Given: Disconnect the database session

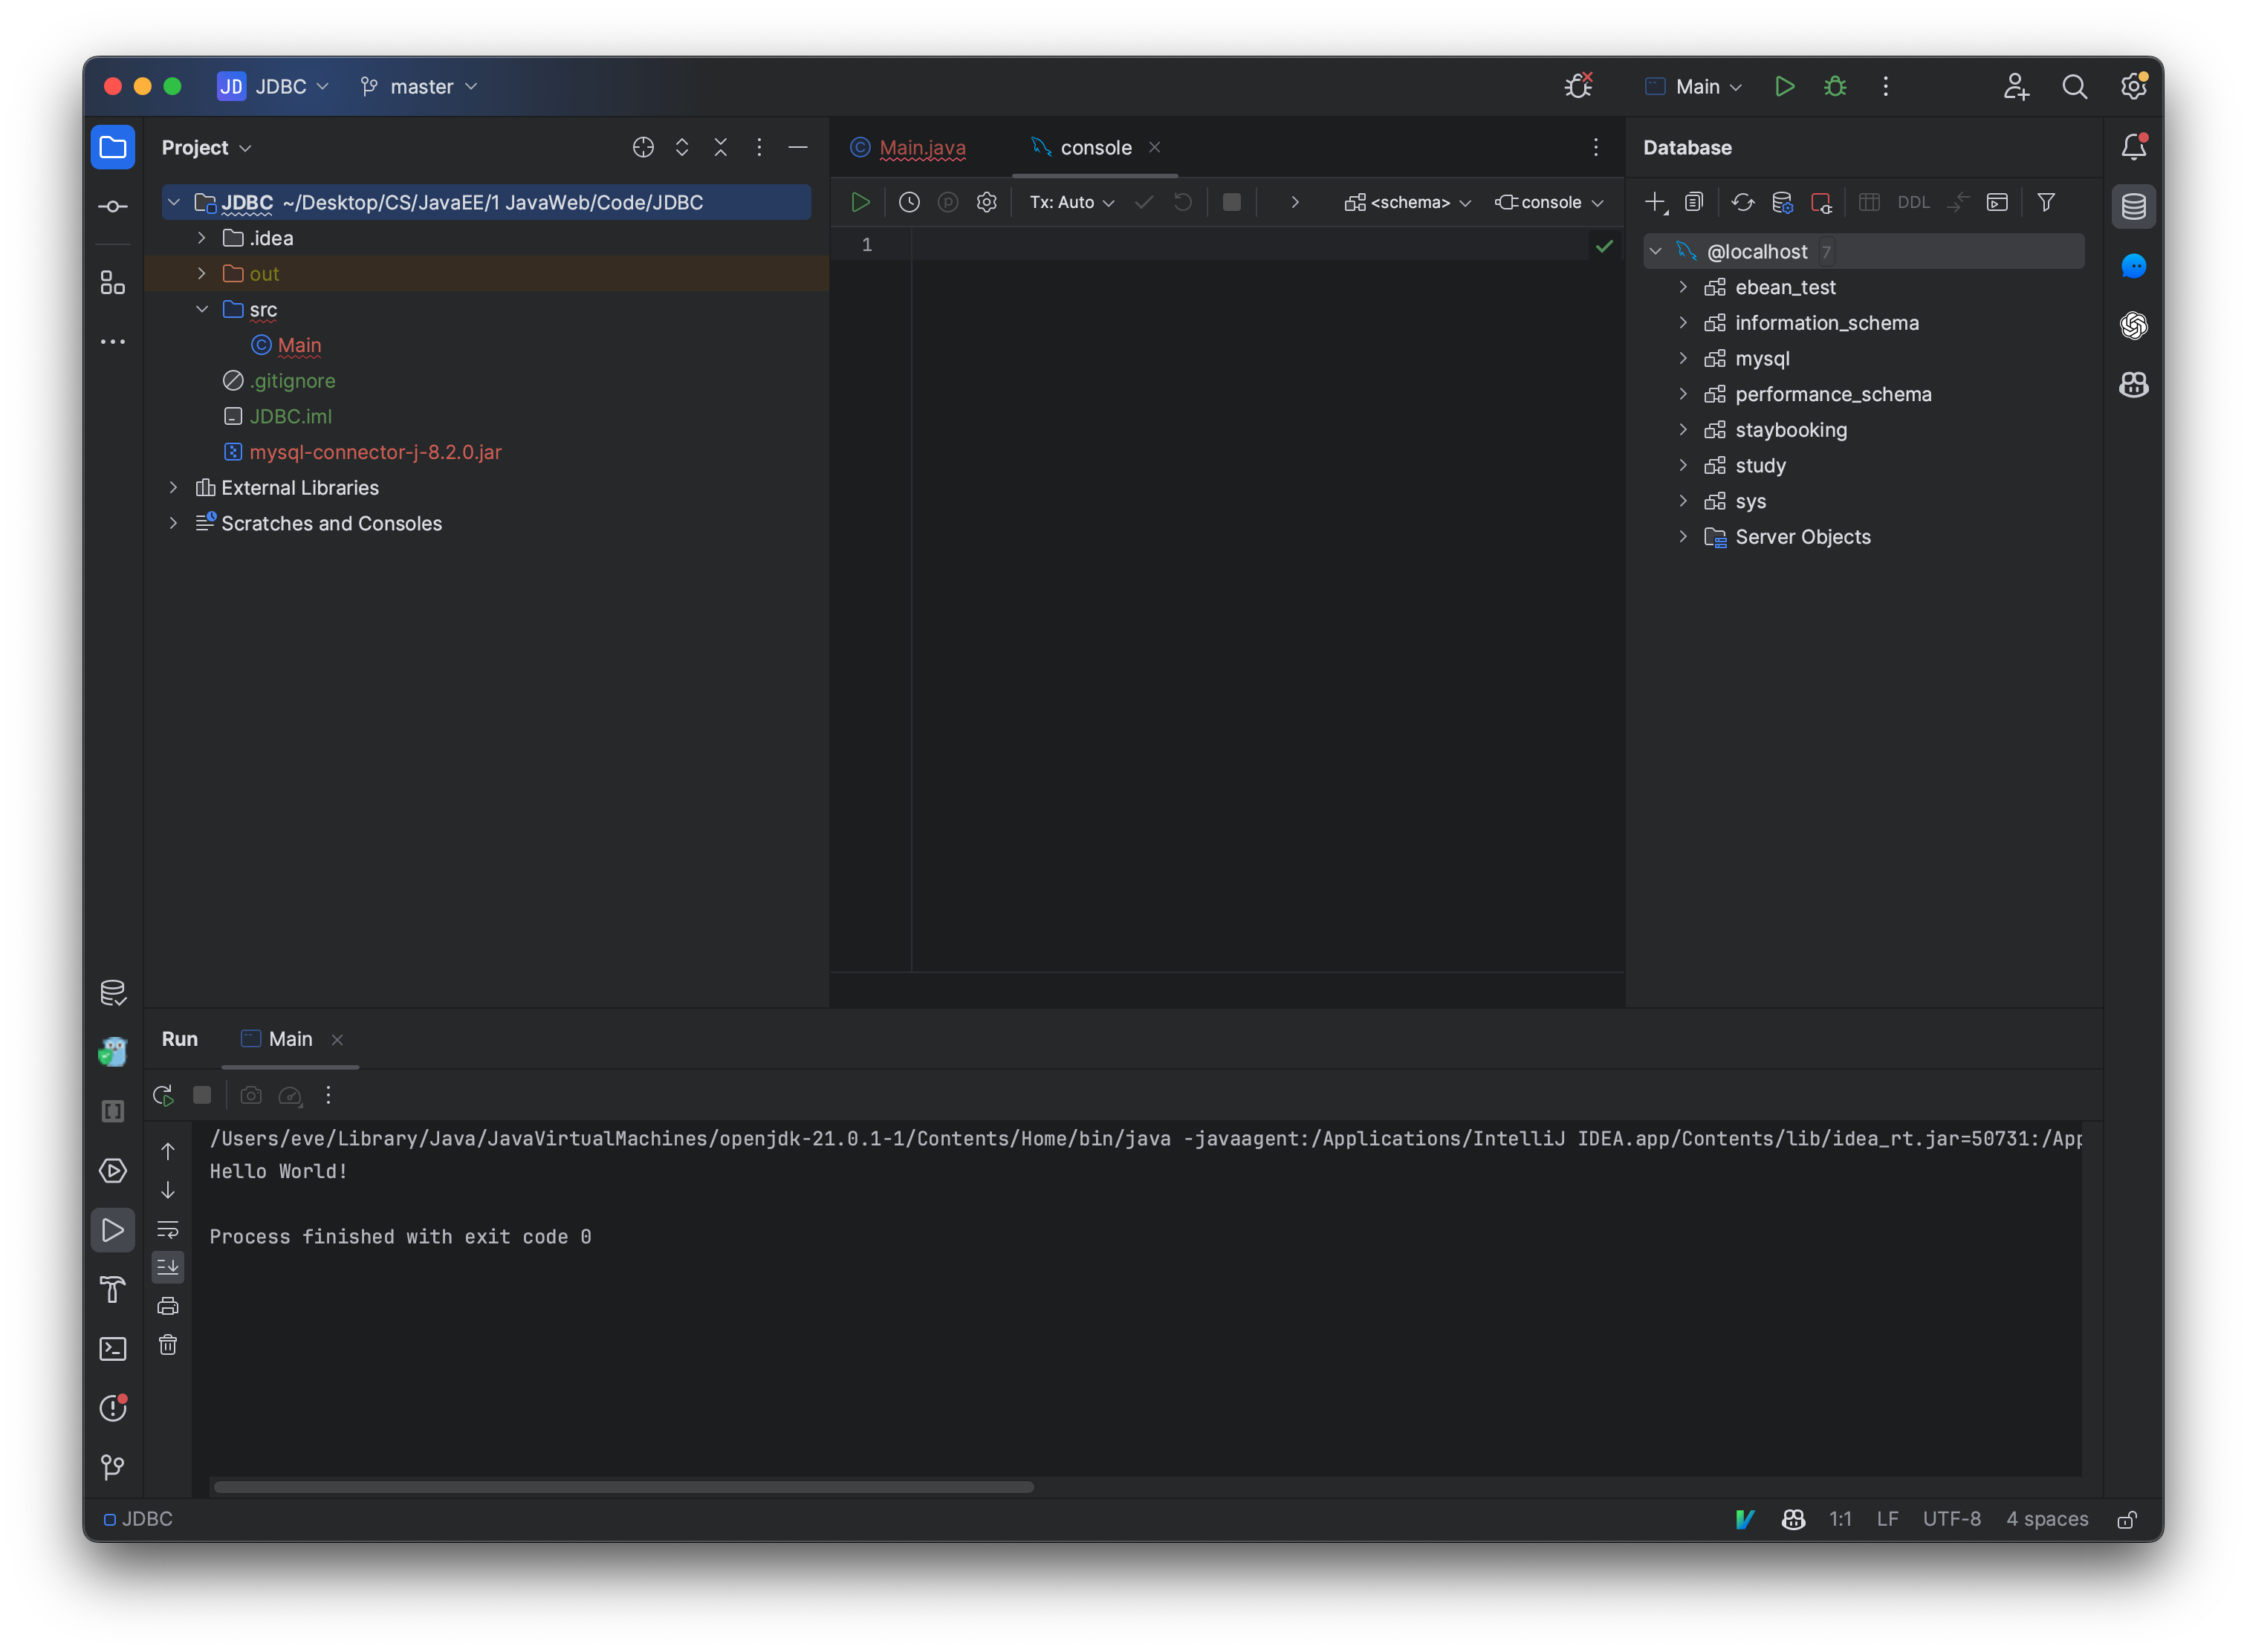Looking at the screenshot, I should (1823, 202).
